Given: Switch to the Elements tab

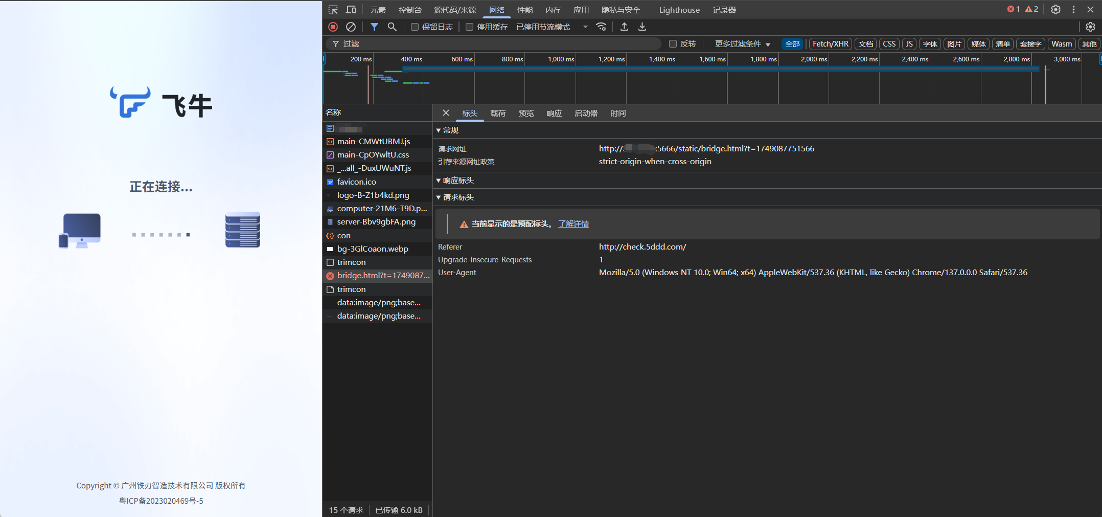Looking at the screenshot, I should [x=378, y=10].
